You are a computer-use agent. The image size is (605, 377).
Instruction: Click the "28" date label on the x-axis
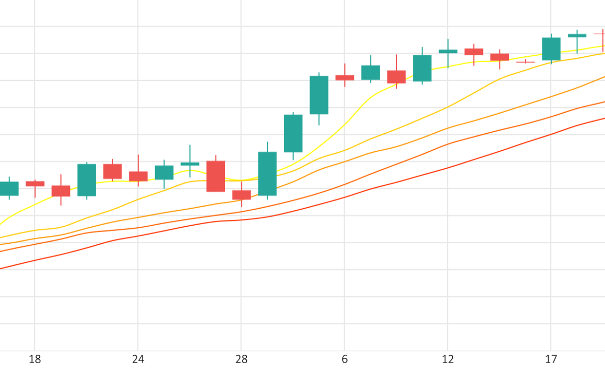241,359
